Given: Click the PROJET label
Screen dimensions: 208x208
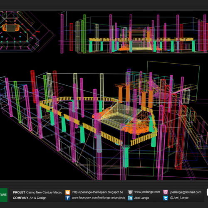Looking at the screenshot, I should pyautogui.click(x=19, y=193).
